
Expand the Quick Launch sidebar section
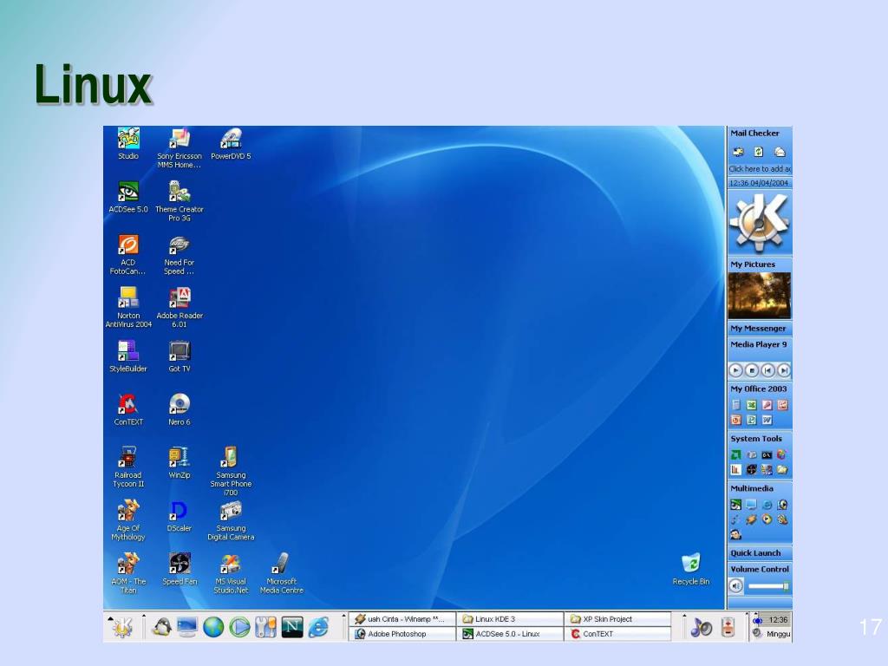coord(760,553)
